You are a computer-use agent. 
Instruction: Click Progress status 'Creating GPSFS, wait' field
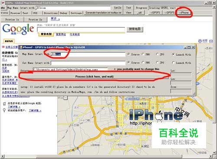180,8
